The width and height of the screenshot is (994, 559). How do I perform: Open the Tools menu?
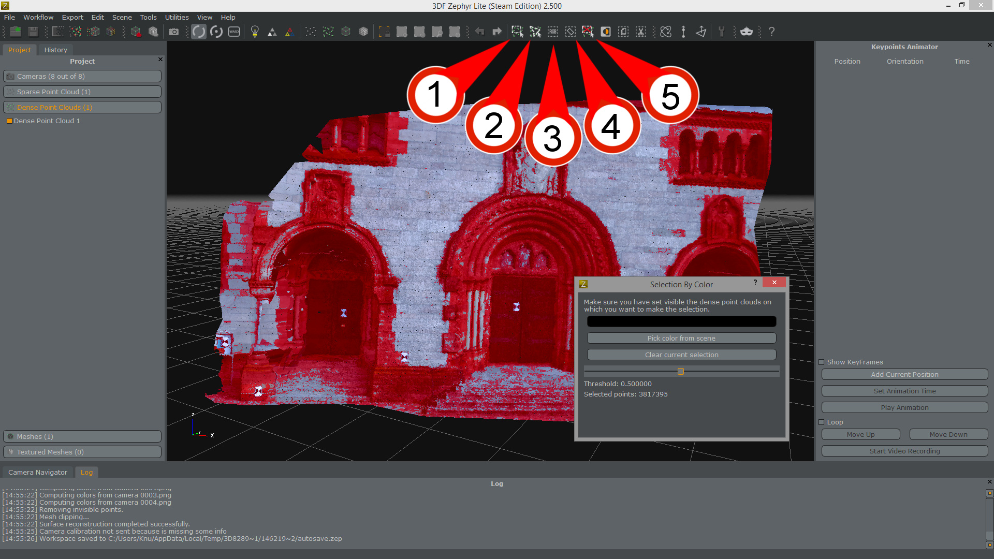(148, 17)
